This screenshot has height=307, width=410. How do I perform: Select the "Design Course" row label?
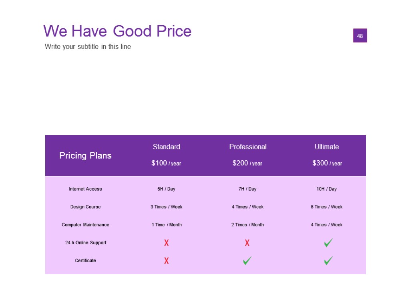click(85, 207)
